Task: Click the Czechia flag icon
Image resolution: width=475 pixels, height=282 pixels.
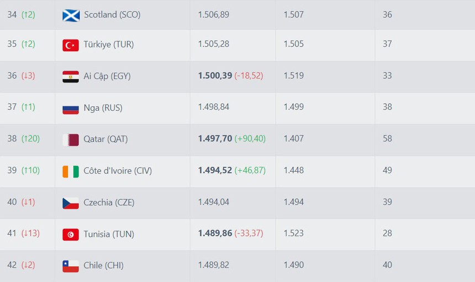Action: click(x=71, y=203)
